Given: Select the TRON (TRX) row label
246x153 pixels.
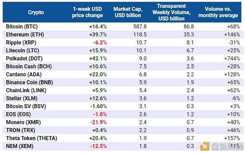Looking at the screenshot, I should tap(20, 130).
